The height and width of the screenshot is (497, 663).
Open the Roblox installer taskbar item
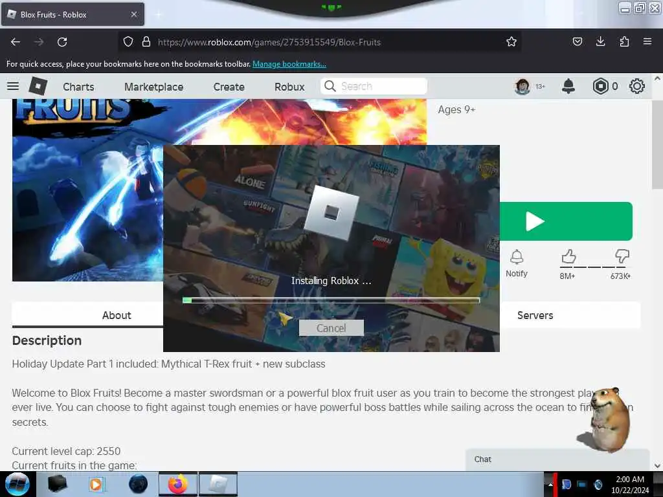[x=218, y=484]
